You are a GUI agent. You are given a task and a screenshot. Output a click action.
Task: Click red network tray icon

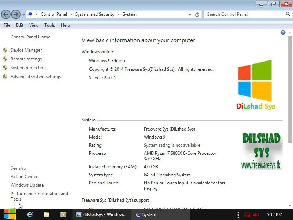click(x=247, y=214)
